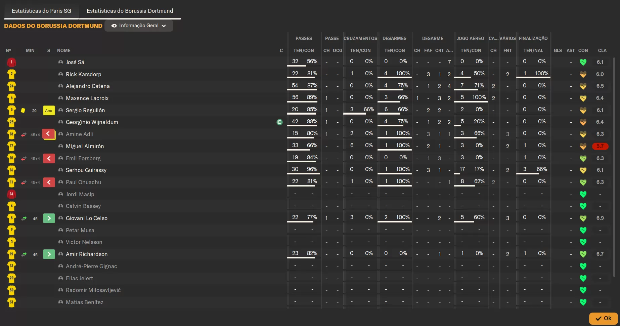620x326 pixels.
Task: Click Alejandro Catena's number 24 shirt icon
Action: 11,86
